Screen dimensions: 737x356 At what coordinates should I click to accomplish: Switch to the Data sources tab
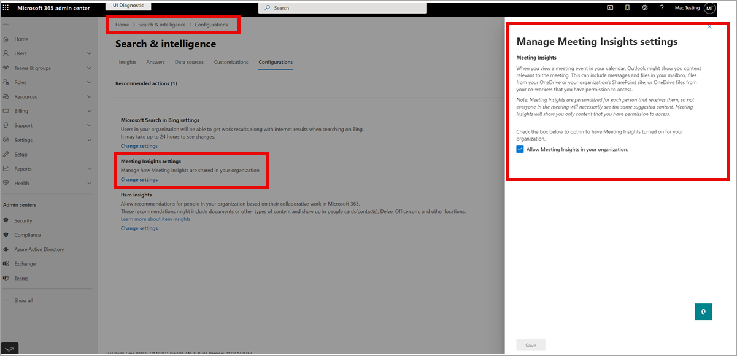[189, 62]
